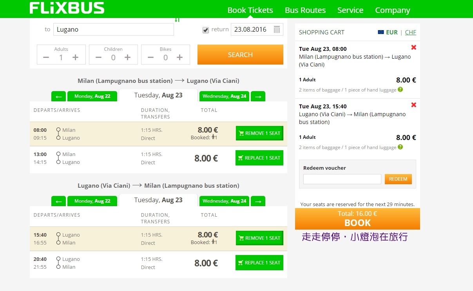
Task: Go to previous day for Milan–Lugano
Action: point(58,96)
